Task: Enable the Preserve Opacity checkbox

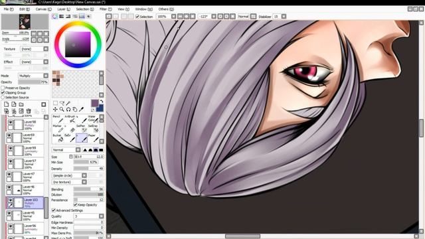Action: (3, 88)
